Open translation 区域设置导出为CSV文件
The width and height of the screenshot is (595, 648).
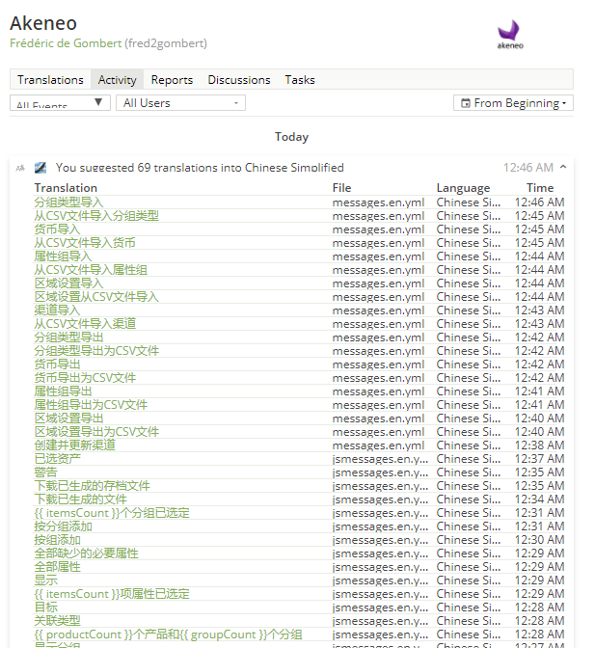pos(96,432)
